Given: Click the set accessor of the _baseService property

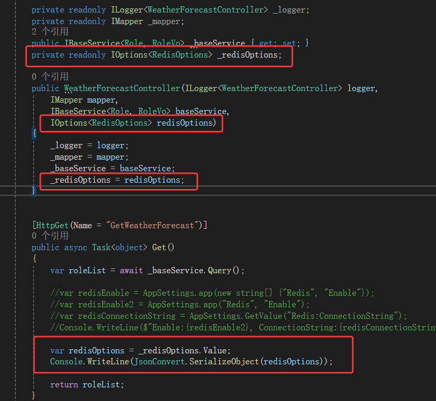Looking at the screenshot, I should 289,43.
